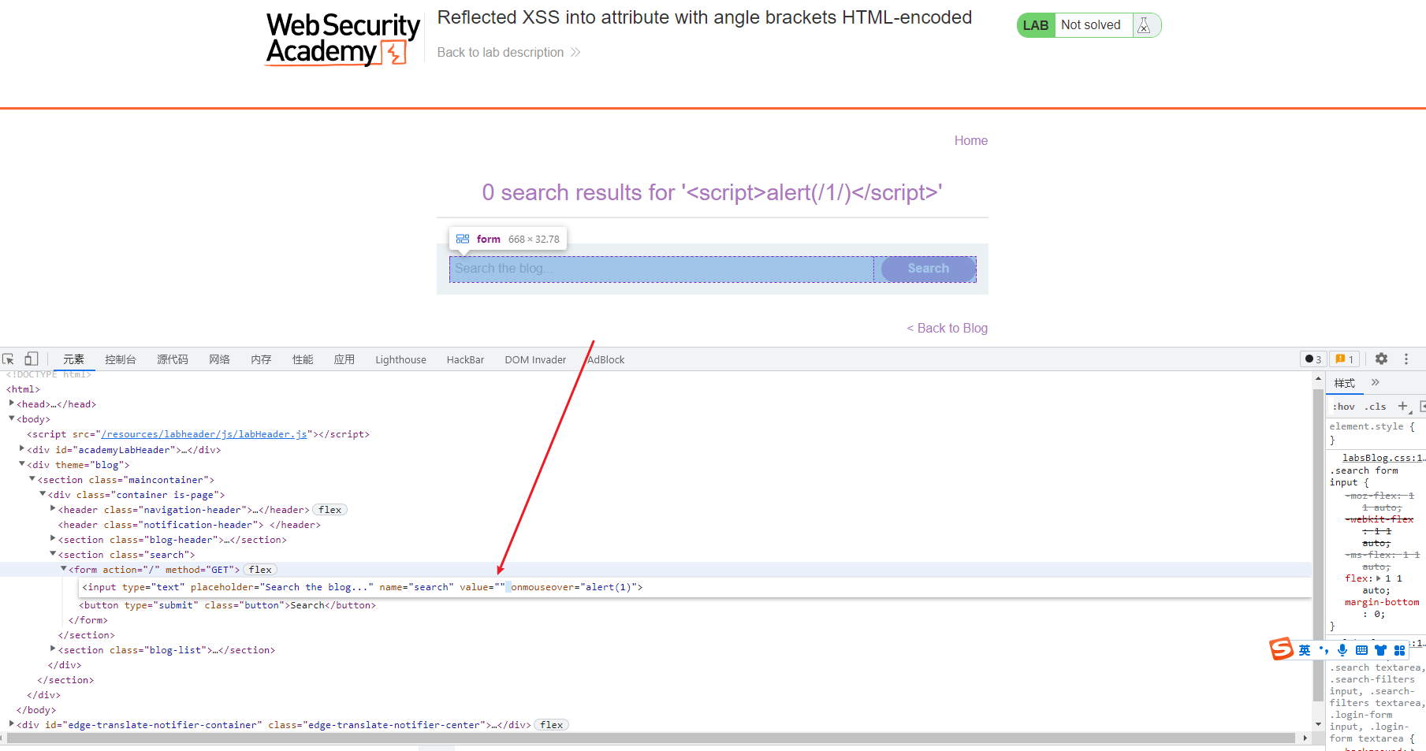Image resolution: width=1426 pixels, height=751 pixels.
Task: Collapse div theme blog node
Action: (22, 463)
